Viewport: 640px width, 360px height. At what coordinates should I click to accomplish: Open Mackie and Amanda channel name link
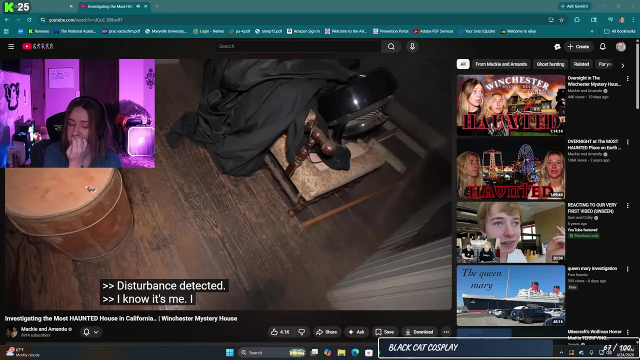44,329
